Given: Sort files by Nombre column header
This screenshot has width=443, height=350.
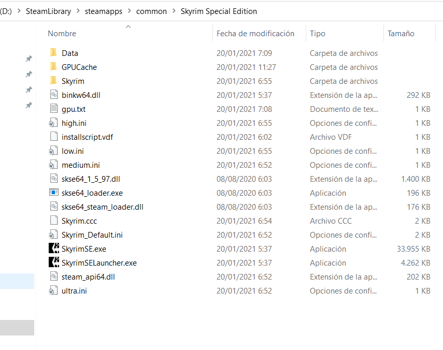Looking at the screenshot, I should pos(62,33).
